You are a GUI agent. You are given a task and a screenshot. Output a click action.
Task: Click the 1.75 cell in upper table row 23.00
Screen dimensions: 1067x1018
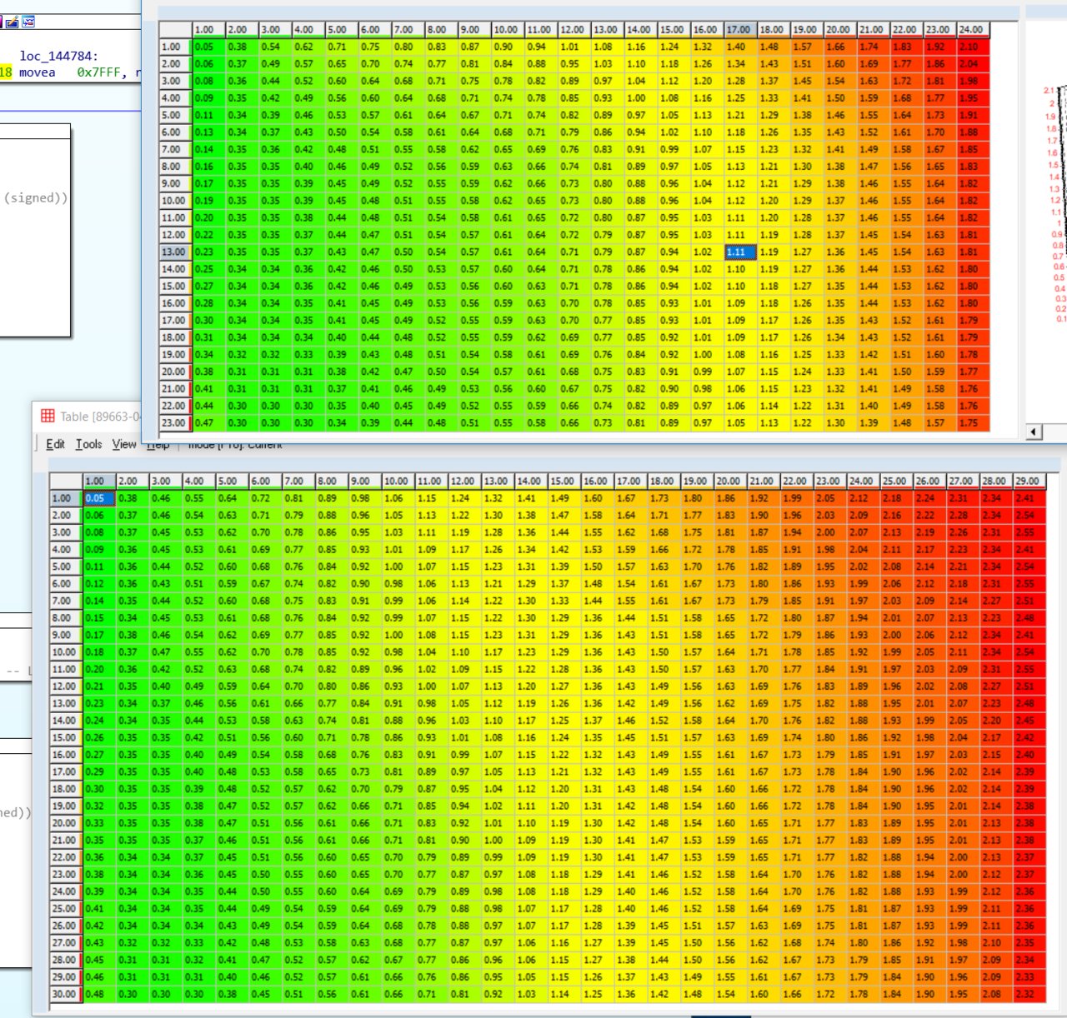[972, 422]
